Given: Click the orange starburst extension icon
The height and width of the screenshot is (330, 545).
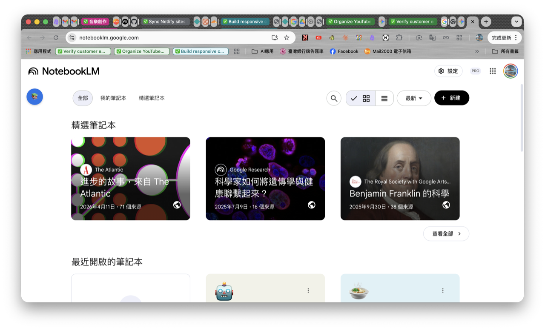Looking at the screenshot, I should pyautogui.click(x=345, y=37).
